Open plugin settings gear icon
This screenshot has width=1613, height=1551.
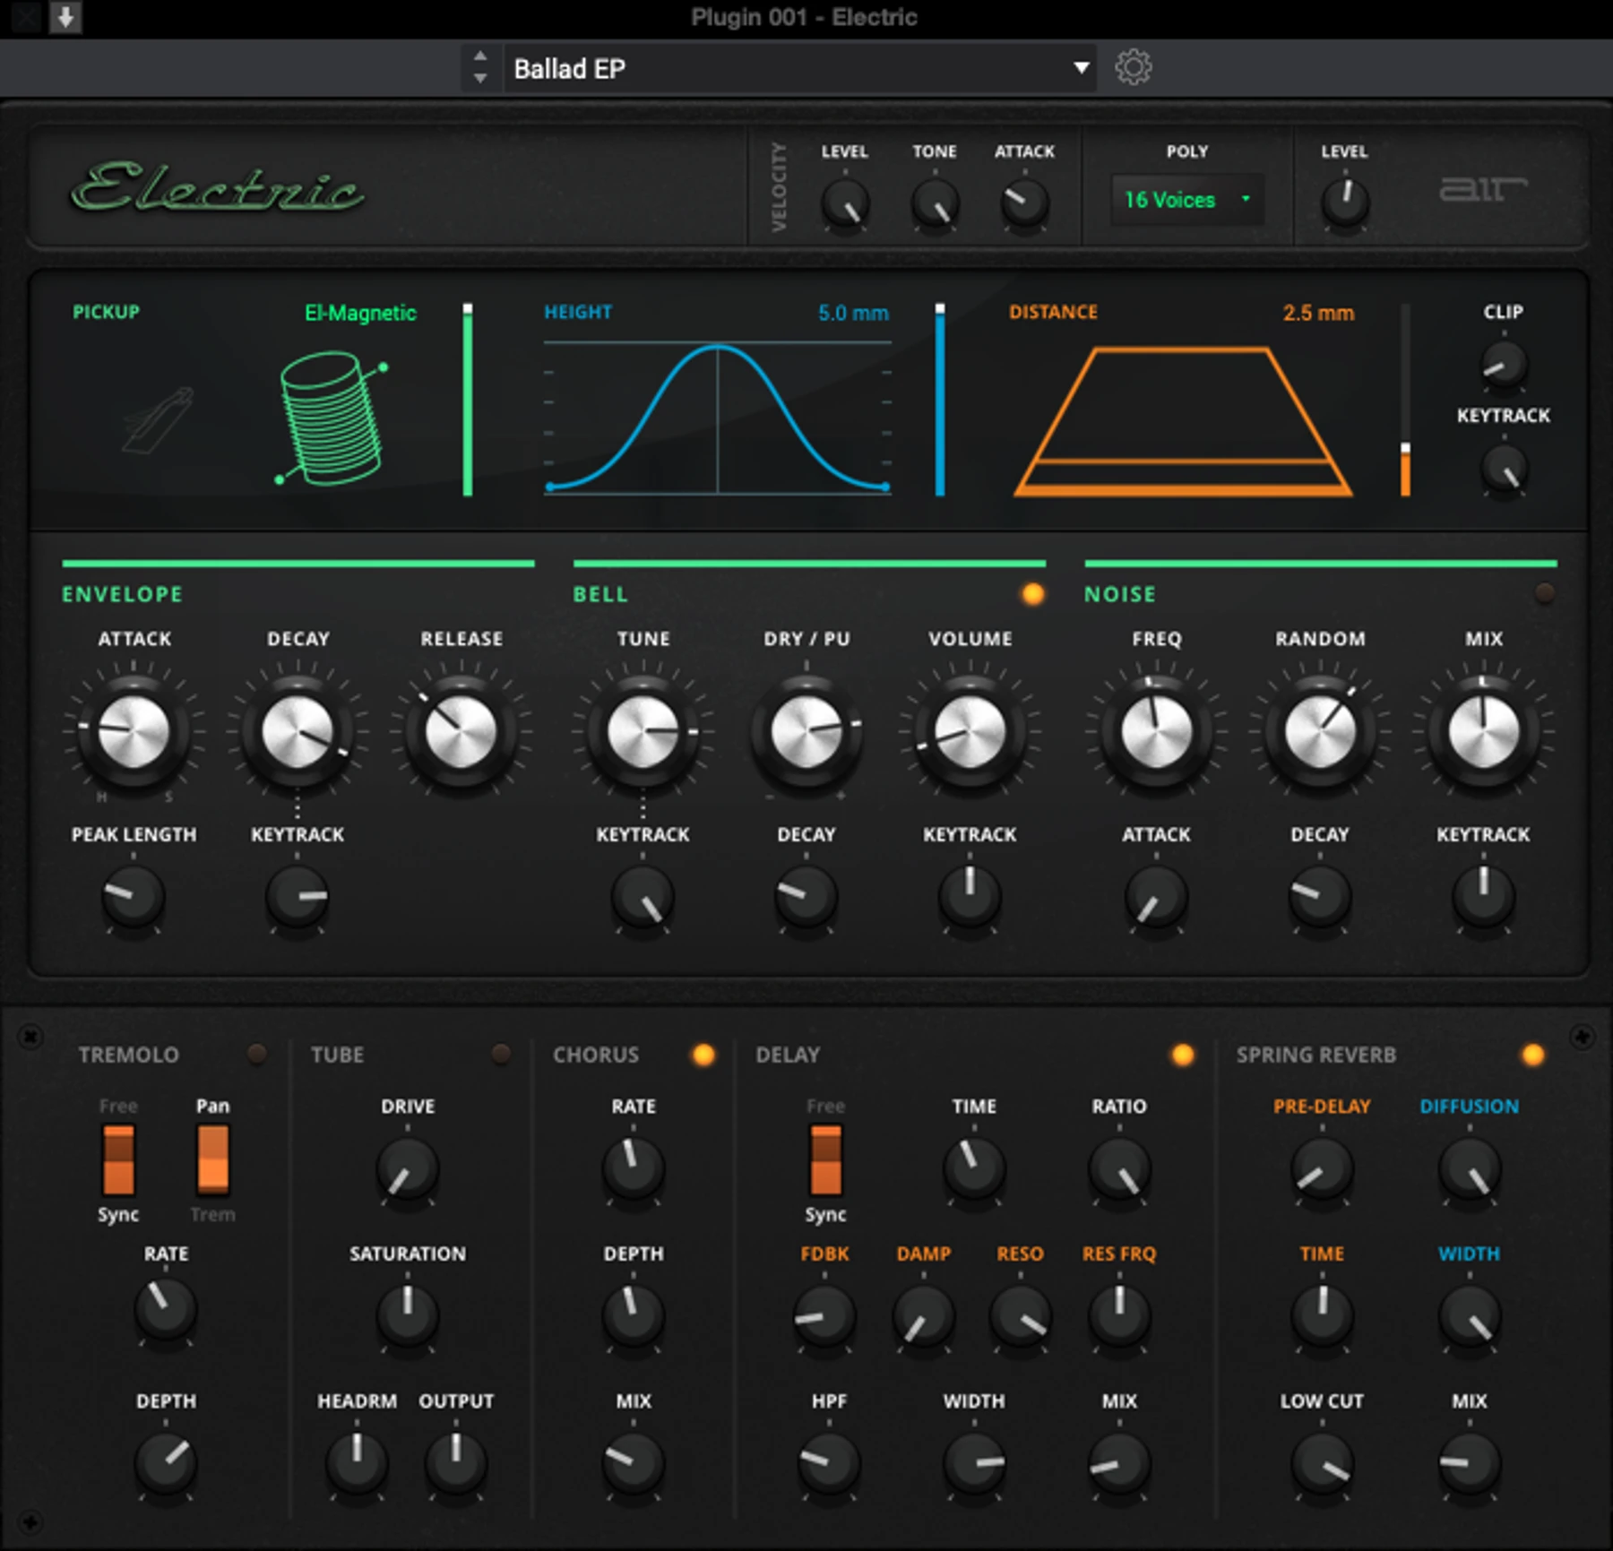pos(1134,67)
